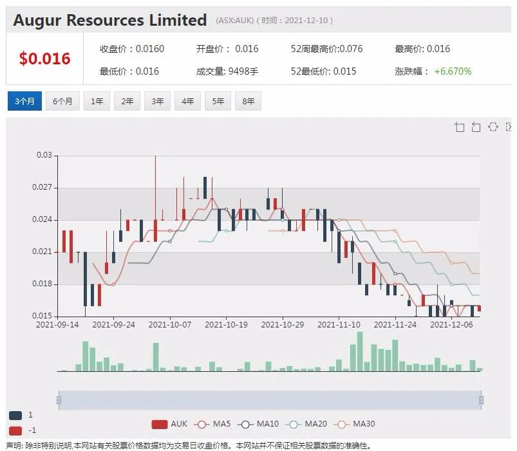
Task: Click the 收盘价：0.0160 value
Action: [x=132, y=49]
